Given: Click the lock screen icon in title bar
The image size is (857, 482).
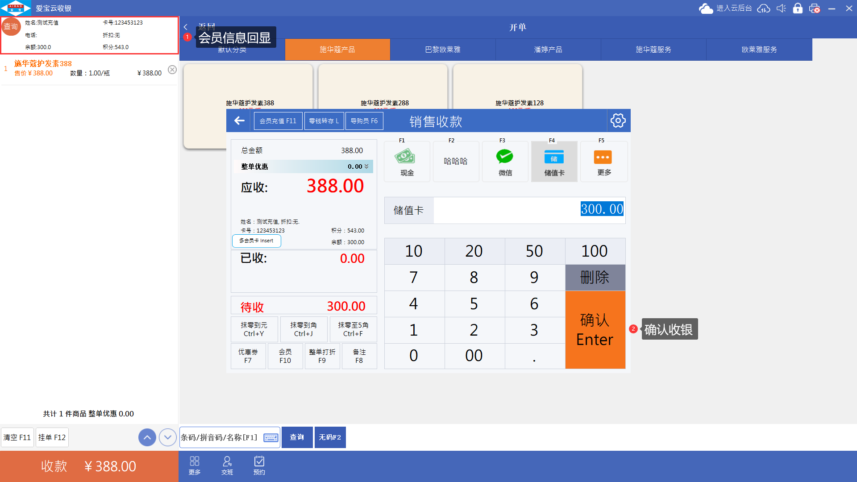Looking at the screenshot, I should 798,8.
